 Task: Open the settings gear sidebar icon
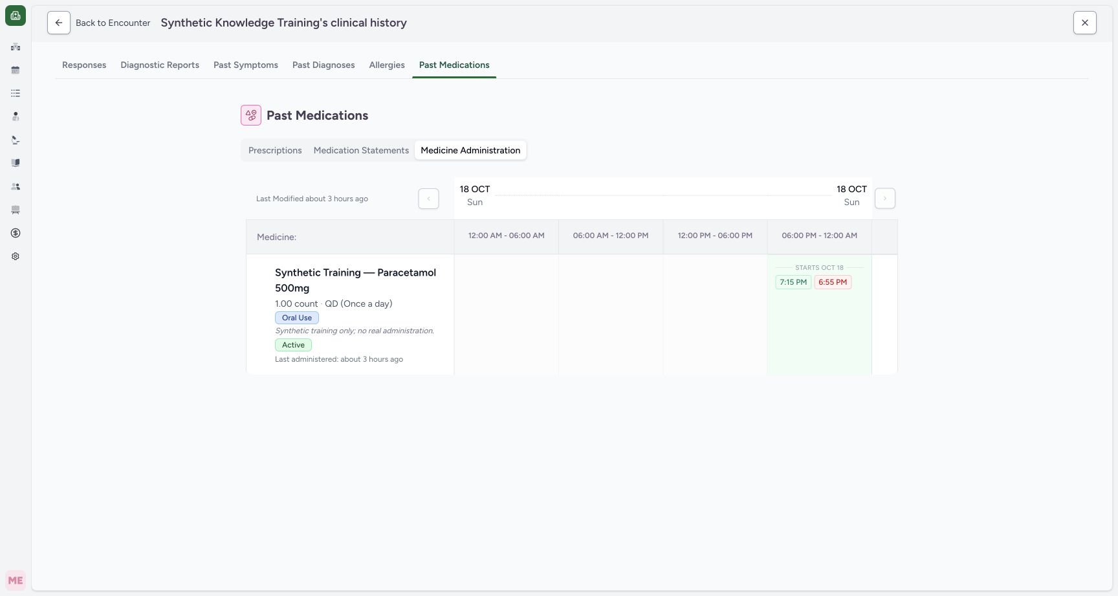click(x=16, y=256)
